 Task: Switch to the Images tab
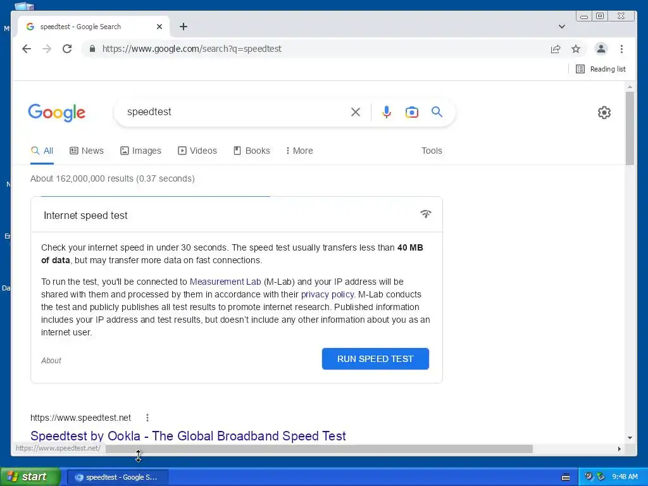(x=140, y=151)
